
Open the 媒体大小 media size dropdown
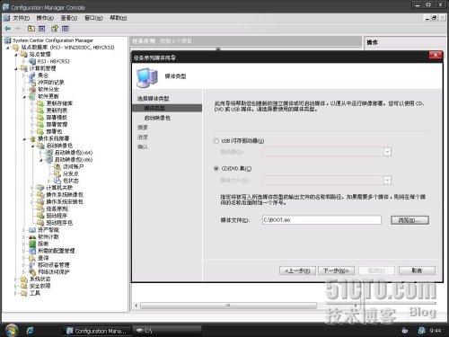tap(387, 180)
